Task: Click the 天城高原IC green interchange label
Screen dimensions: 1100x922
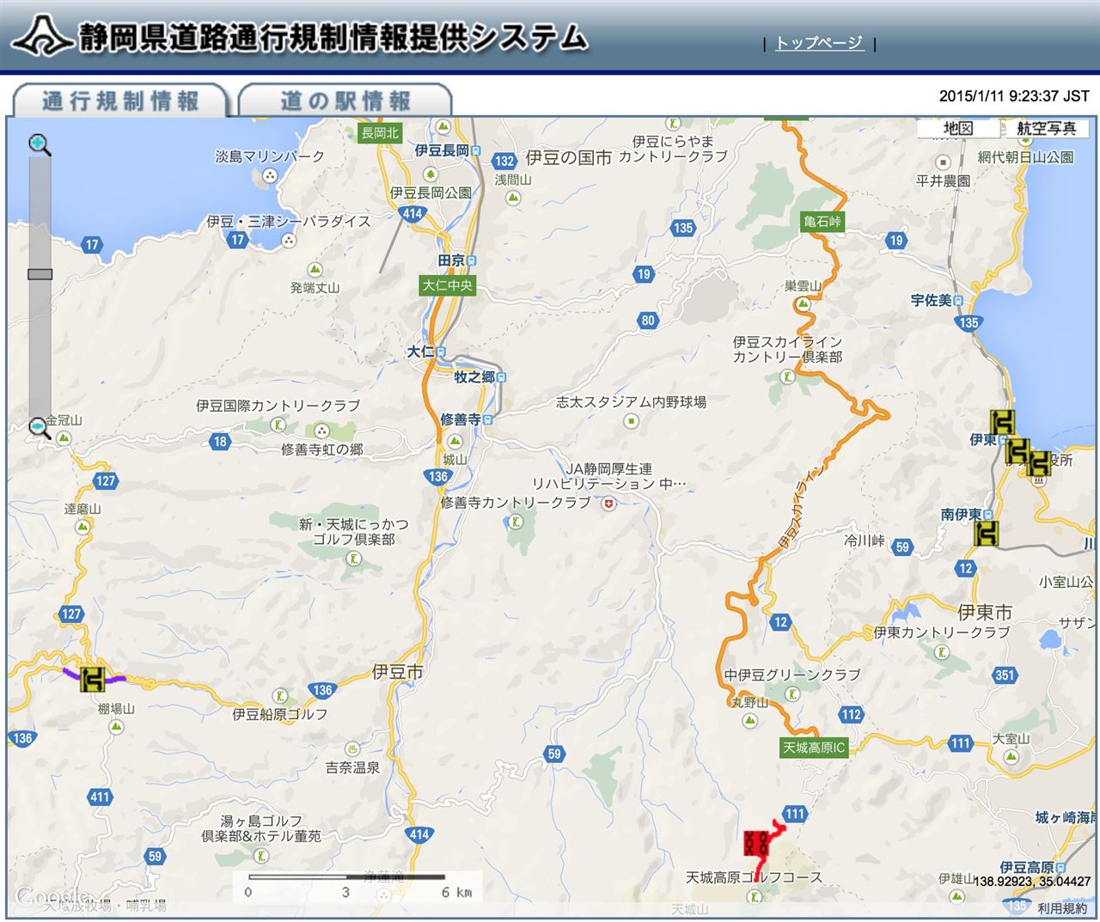Action: tap(814, 748)
